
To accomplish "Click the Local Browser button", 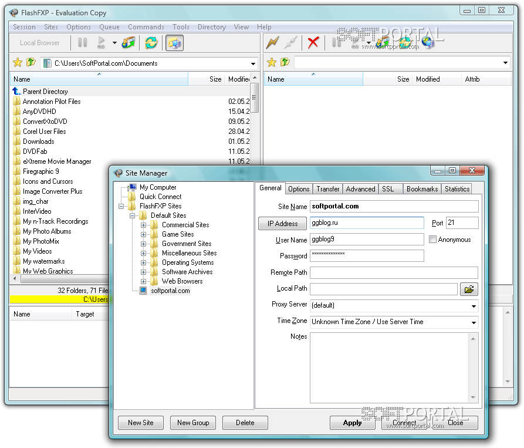I will point(40,43).
